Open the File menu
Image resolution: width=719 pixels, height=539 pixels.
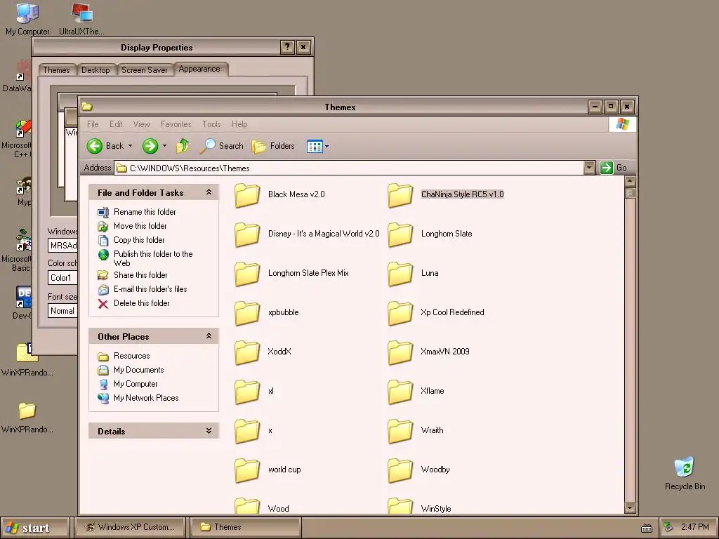click(x=93, y=124)
